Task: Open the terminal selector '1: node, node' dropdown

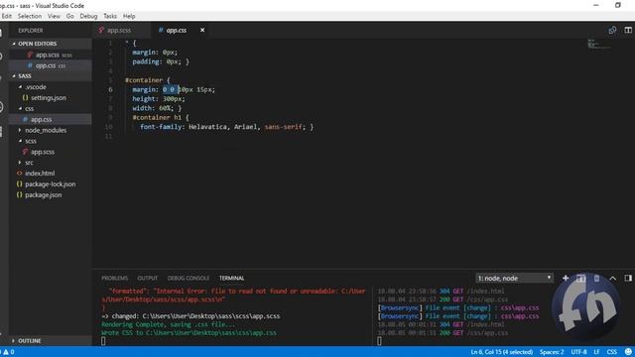Action: [x=514, y=278]
